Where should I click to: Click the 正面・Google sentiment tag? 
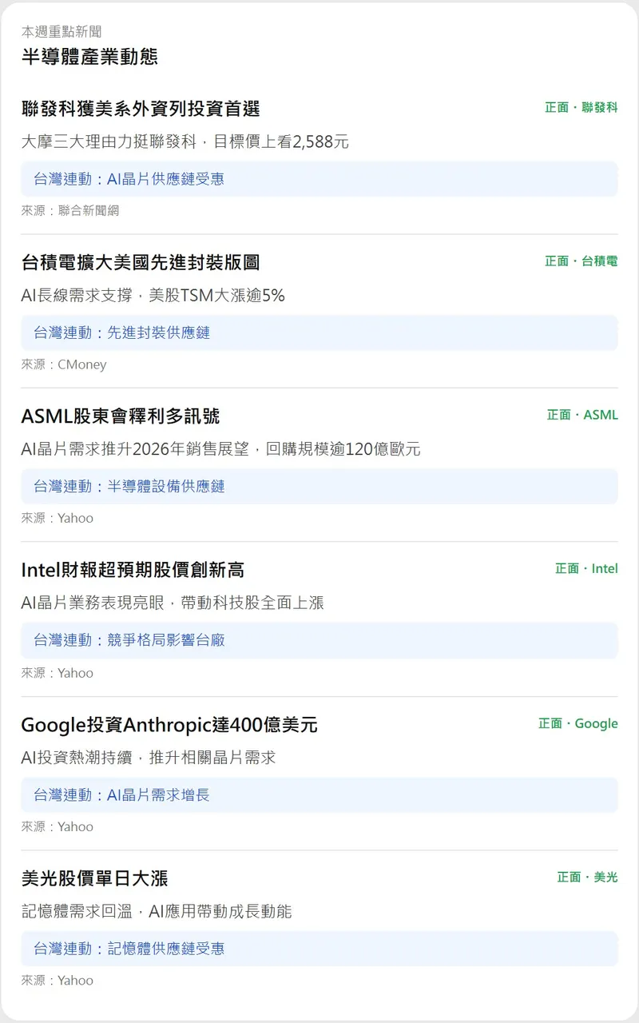point(577,723)
